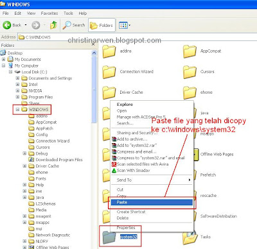Open the Search toolbar button
The width and height of the screenshot is (257, 249).
pos(74,25)
